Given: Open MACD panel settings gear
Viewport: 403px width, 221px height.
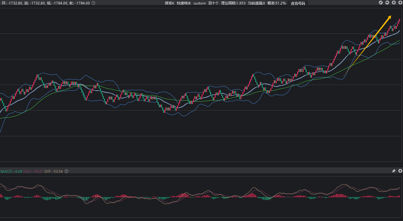Looking at the screenshot, I should 400,171.
